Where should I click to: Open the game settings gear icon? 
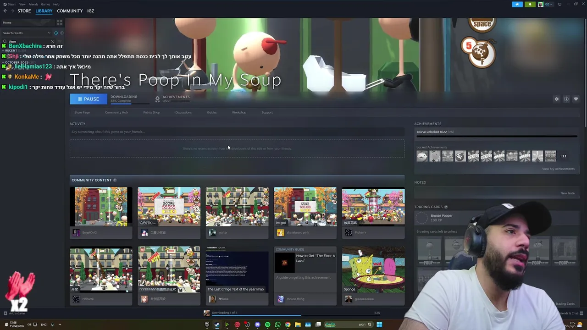[x=557, y=99]
